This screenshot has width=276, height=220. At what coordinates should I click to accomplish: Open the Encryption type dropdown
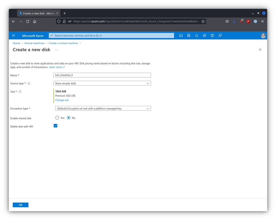pyautogui.click(x=102, y=108)
